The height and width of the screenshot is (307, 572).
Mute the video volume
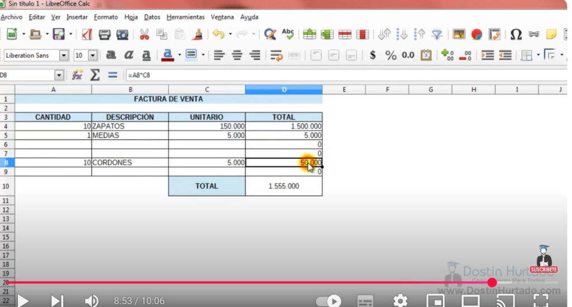point(91,301)
